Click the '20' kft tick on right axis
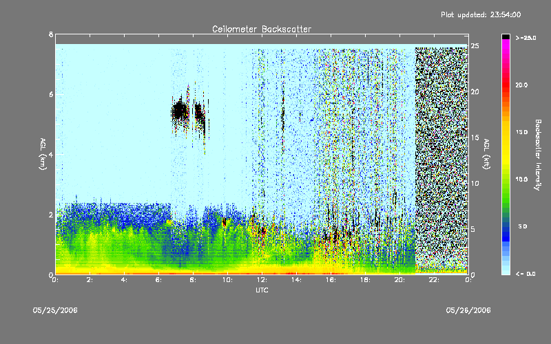This screenshot has height=344, width=551. [x=475, y=92]
